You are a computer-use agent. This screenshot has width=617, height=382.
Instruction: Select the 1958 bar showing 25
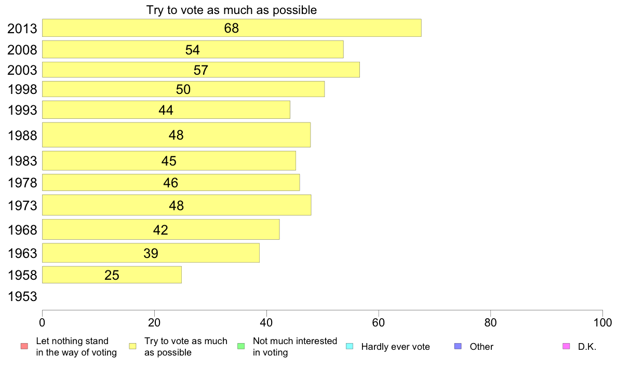112,275
